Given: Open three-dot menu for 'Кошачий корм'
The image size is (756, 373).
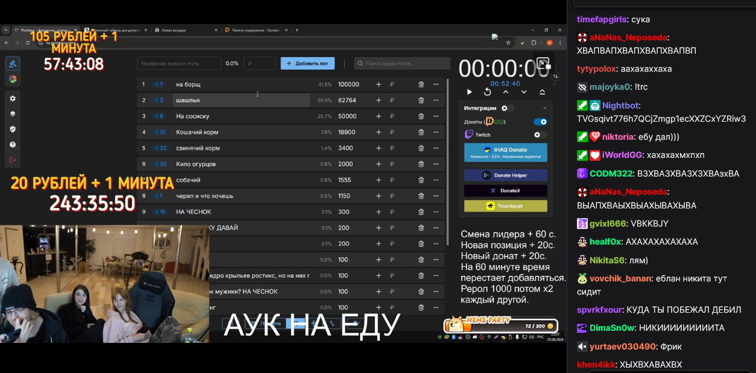Looking at the screenshot, I should (x=436, y=132).
